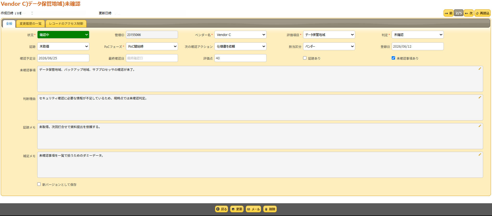Click the 確認予定日 date input field
This screenshot has width=492, height=216.
pos(63,58)
